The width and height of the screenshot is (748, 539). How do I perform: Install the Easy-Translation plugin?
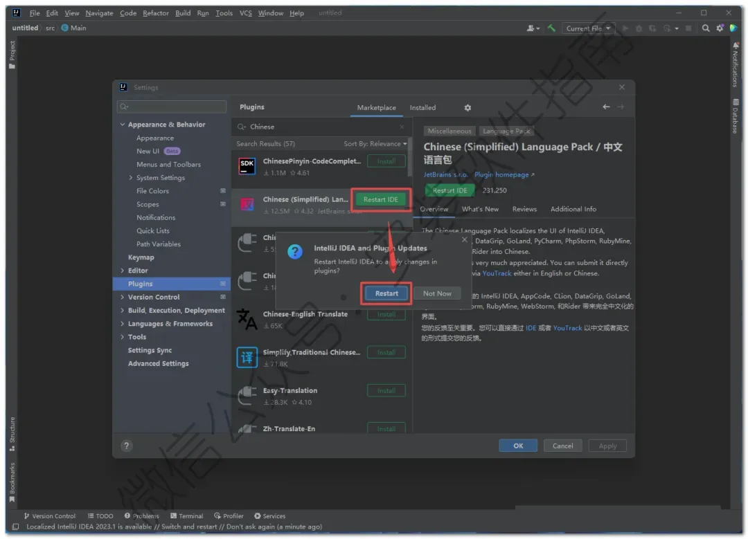[386, 391]
